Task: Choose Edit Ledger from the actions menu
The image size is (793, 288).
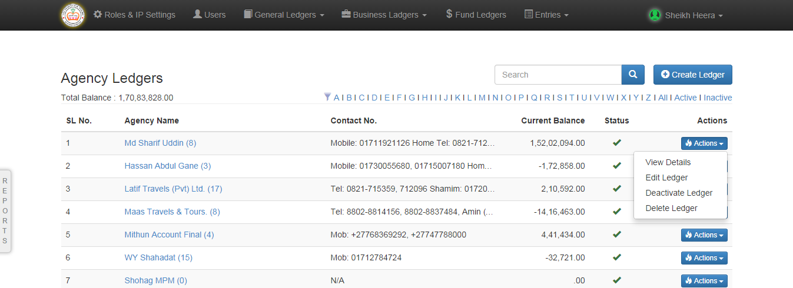Action: tap(680, 178)
